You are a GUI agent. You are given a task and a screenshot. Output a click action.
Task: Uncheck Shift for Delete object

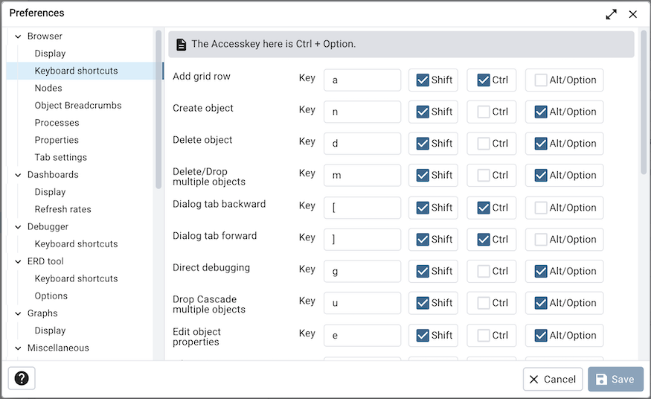click(423, 144)
